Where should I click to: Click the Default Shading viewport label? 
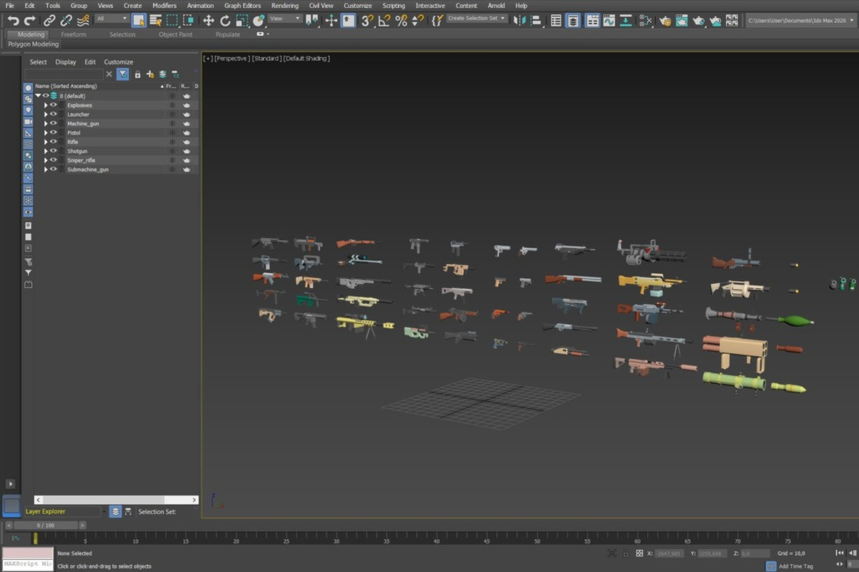click(x=306, y=59)
